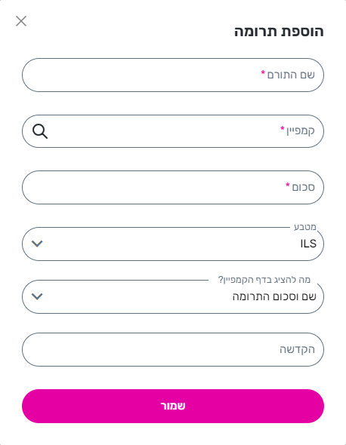Focus the סכום amount field
The height and width of the screenshot is (445, 346).
click(x=173, y=187)
